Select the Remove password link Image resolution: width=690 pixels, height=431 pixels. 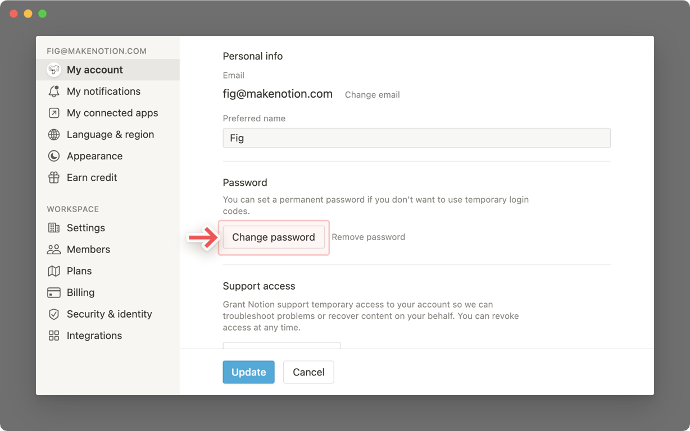(368, 237)
